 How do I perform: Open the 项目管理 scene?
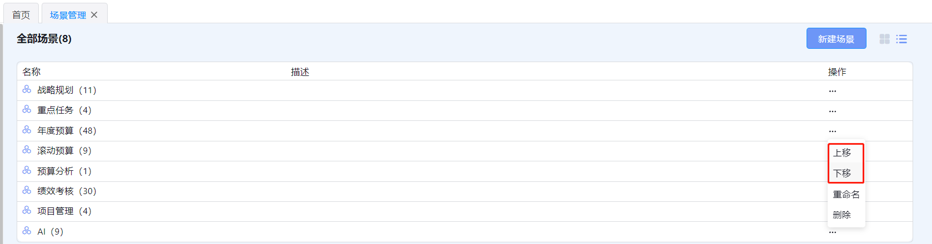[x=56, y=211]
